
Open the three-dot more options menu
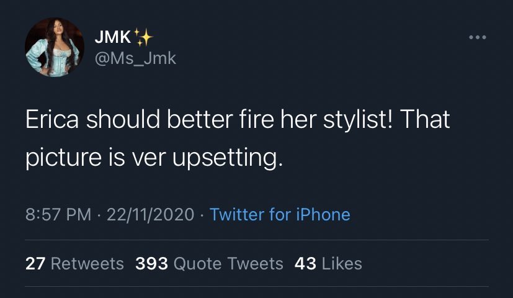coord(477,38)
